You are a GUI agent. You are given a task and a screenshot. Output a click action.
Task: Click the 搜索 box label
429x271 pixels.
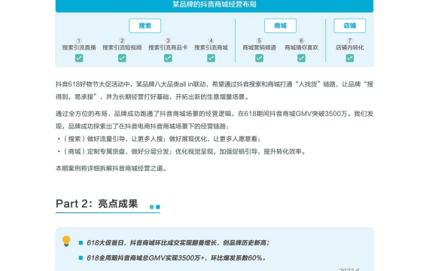pos(145,26)
